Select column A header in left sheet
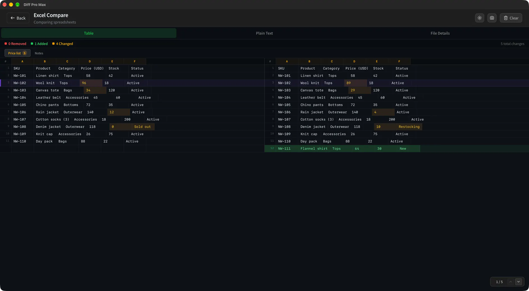529x291 pixels. [22, 61]
